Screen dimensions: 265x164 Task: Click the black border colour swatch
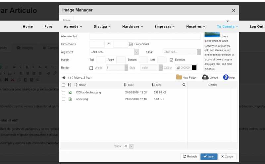pos(194,68)
